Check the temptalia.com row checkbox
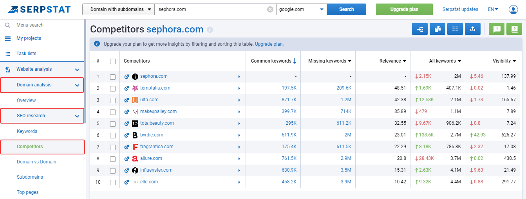The width and height of the screenshot is (526, 199). (113, 89)
